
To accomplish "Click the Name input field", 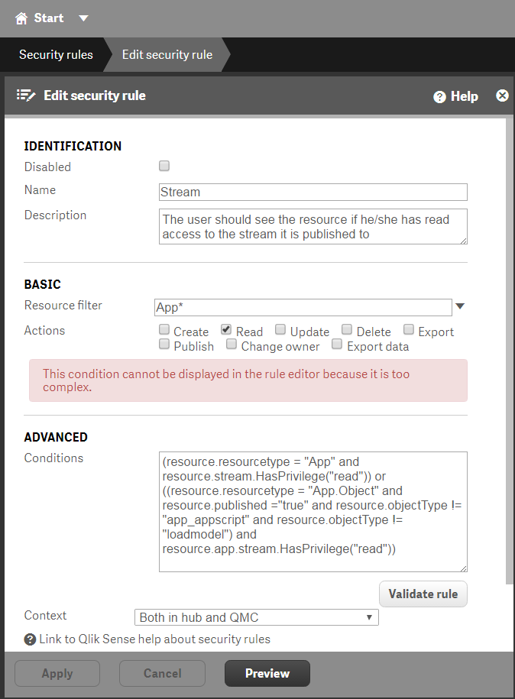I will tap(313, 193).
